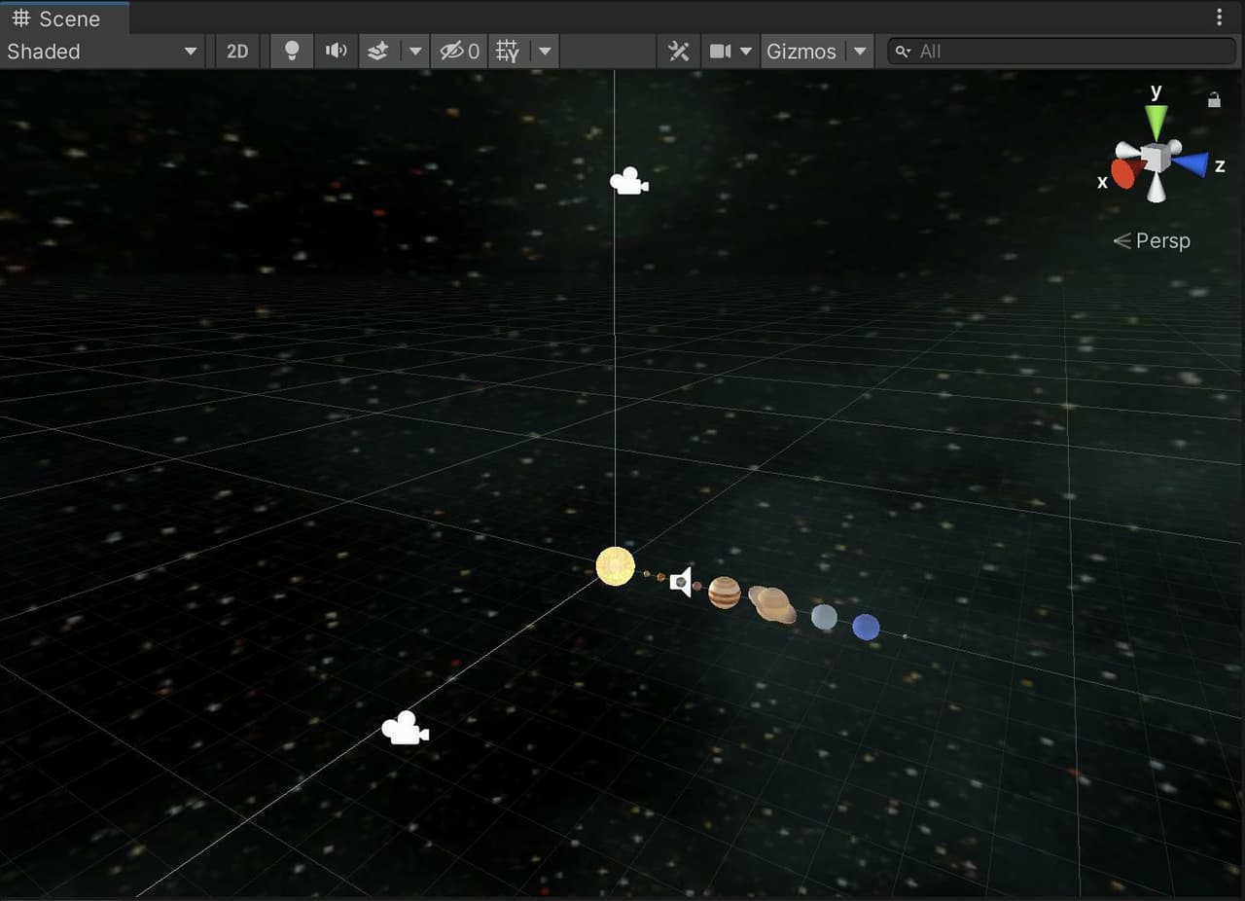Click the All search field
1245x901 pixels.
tap(1062, 52)
